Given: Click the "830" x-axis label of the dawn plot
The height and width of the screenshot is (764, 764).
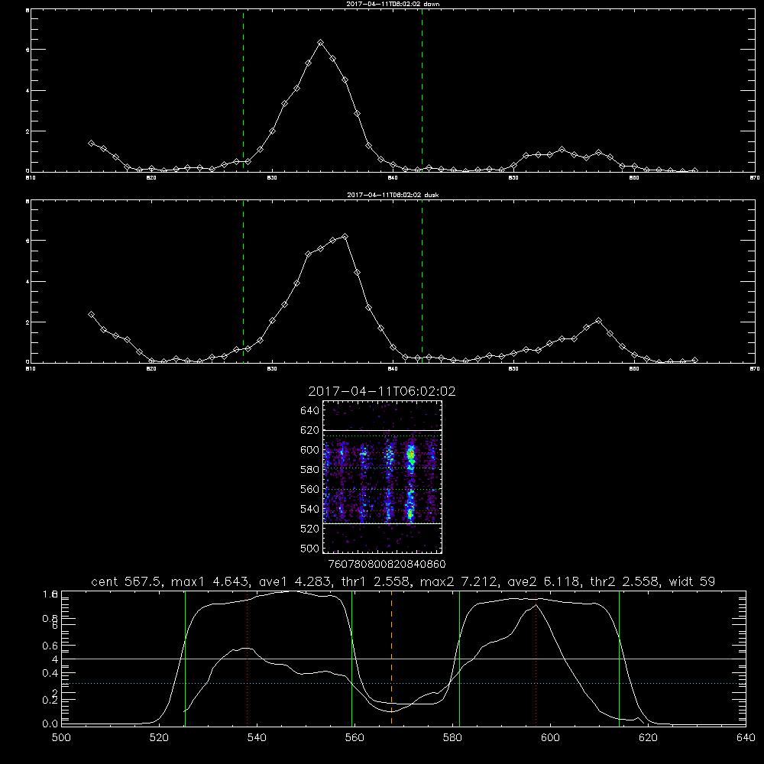Looking at the screenshot, I should pos(272,178).
